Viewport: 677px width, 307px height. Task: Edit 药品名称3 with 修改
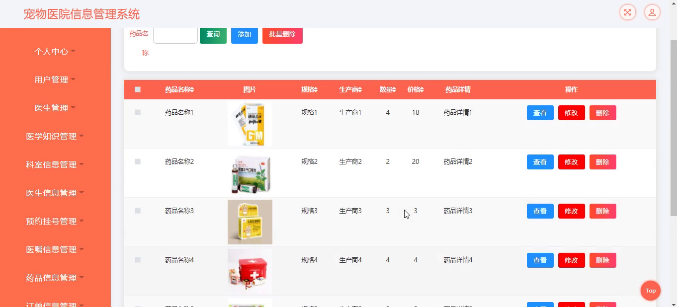[x=572, y=211]
